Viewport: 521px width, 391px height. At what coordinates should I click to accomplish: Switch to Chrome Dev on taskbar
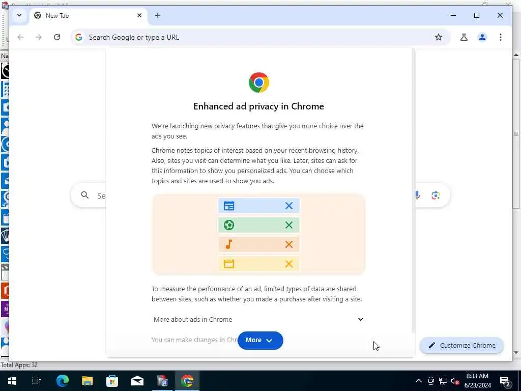[187, 381]
